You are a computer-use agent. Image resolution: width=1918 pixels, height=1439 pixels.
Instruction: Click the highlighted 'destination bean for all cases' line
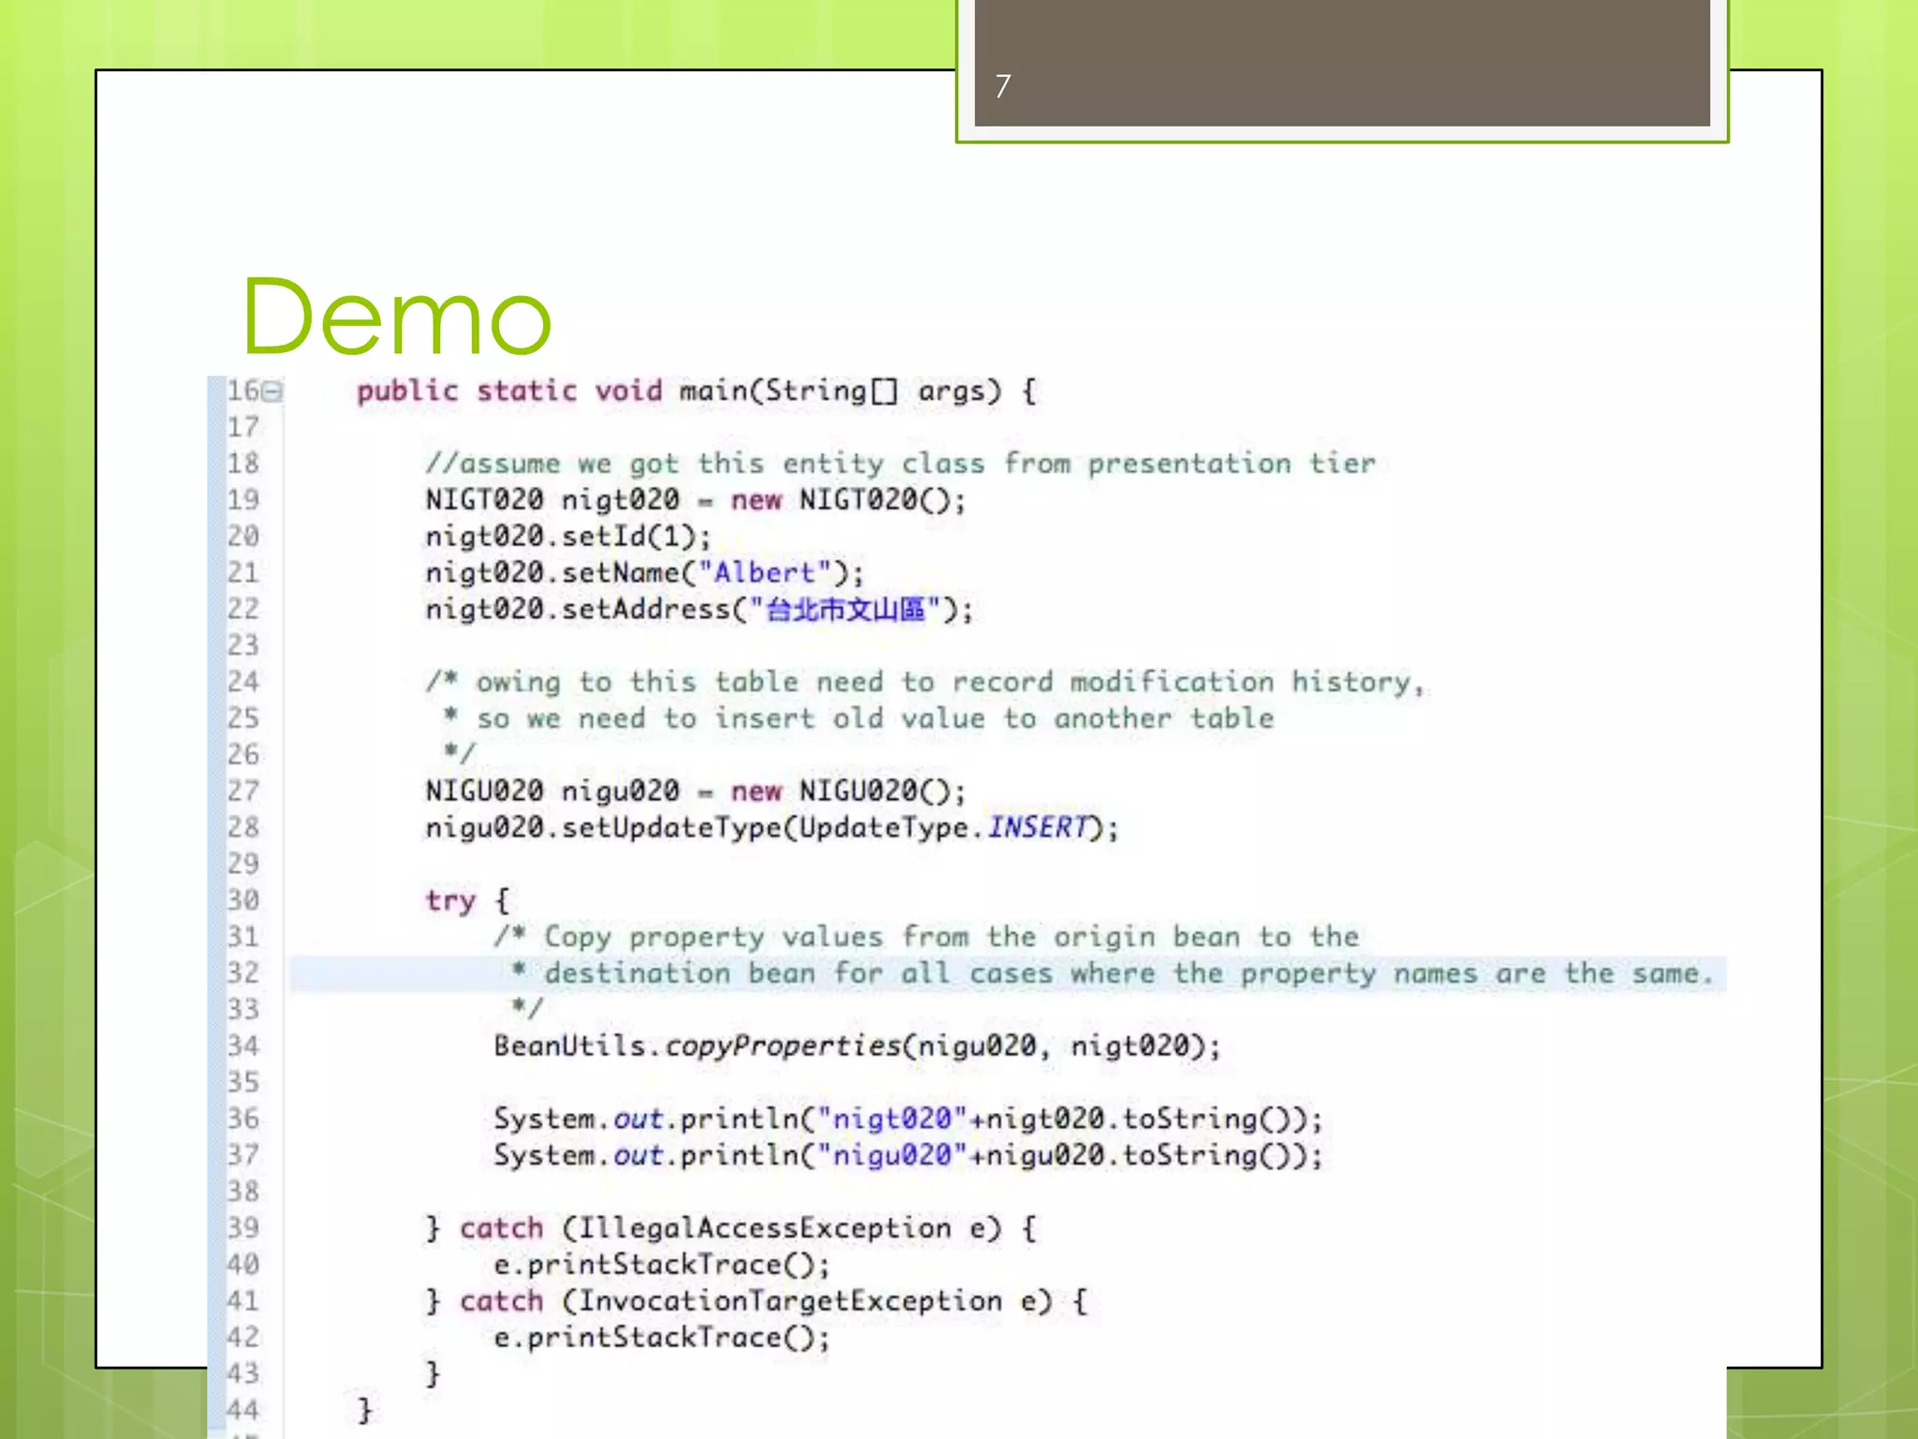[x=1008, y=973]
